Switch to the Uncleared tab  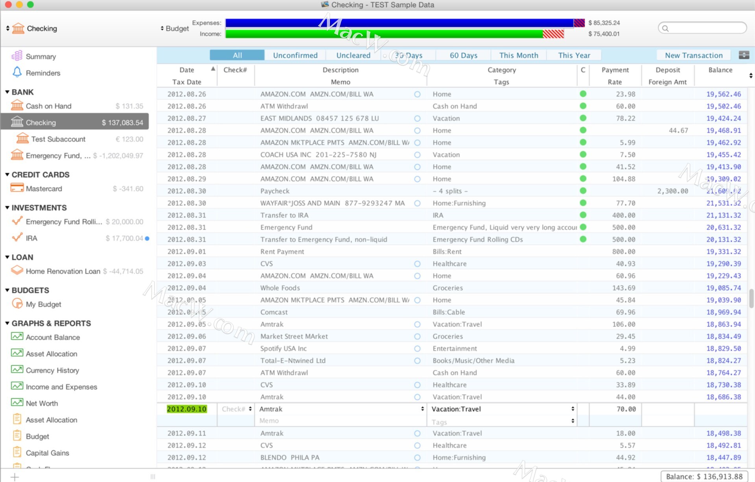[354, 55]
